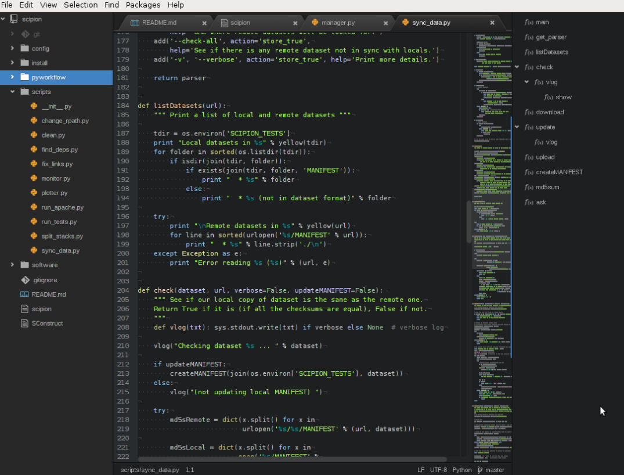The image size is (624, 475).
Task: Click the pyworkflow folder icon
Action: pyautogui.click(x=25, y=77)
